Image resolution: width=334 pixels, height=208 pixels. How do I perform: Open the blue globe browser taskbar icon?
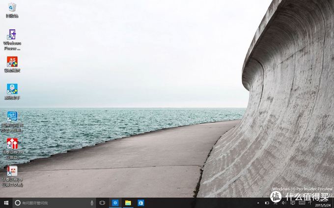115,203
